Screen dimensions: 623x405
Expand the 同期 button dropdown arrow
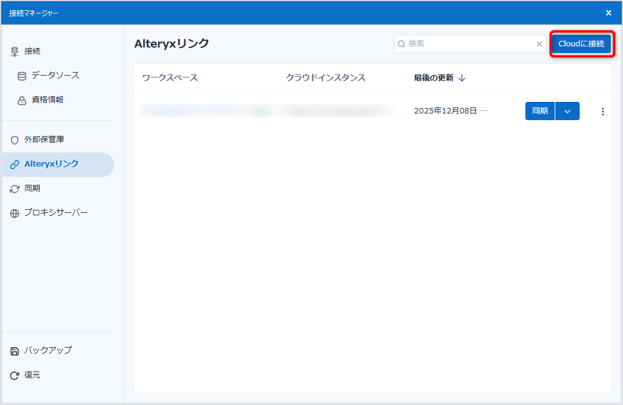567,111
